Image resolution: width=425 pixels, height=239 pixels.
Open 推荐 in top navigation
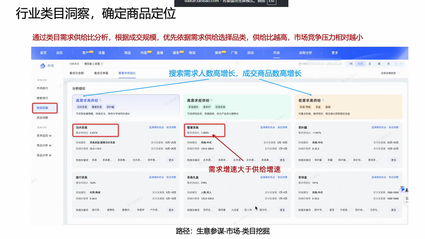click(218, 53)
